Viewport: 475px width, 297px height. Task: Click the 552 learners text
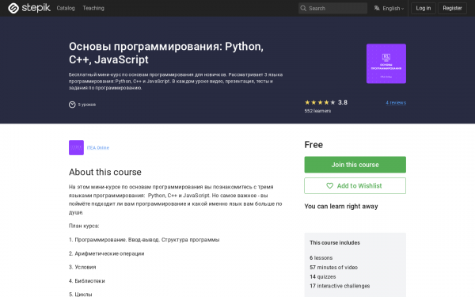pyautogui.click(x=317, y=111)
